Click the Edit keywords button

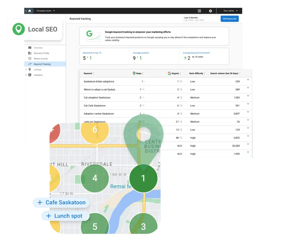coord(230,19)
